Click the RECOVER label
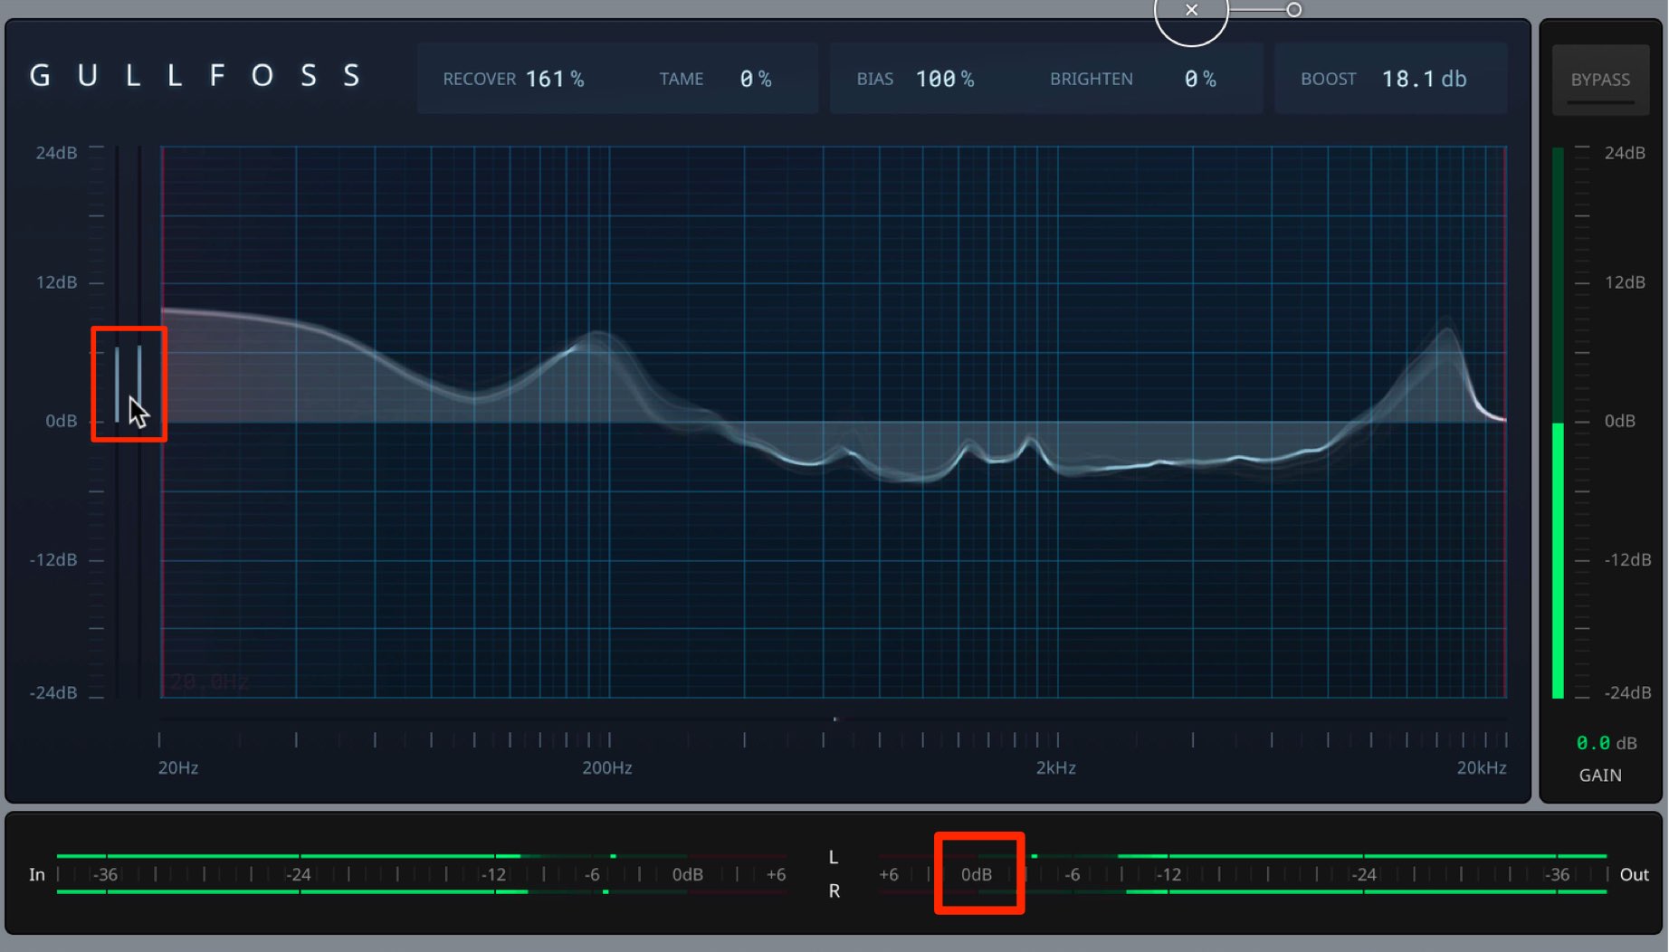This screenshot has width=1669, height=952. point(479,79)
